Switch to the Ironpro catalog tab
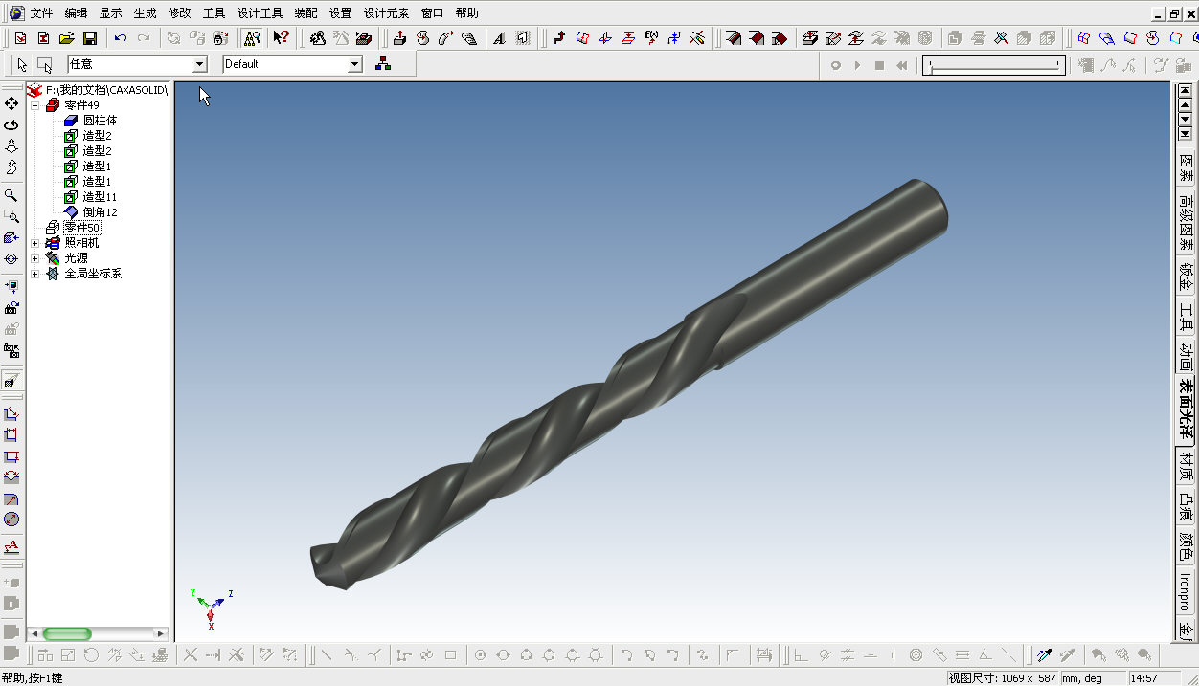Viewport: 1199px width, 686px height. [x=1186, y=592]
